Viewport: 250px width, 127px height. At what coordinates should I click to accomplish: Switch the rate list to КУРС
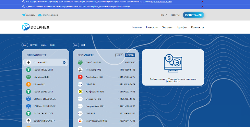tap(119, 55)
